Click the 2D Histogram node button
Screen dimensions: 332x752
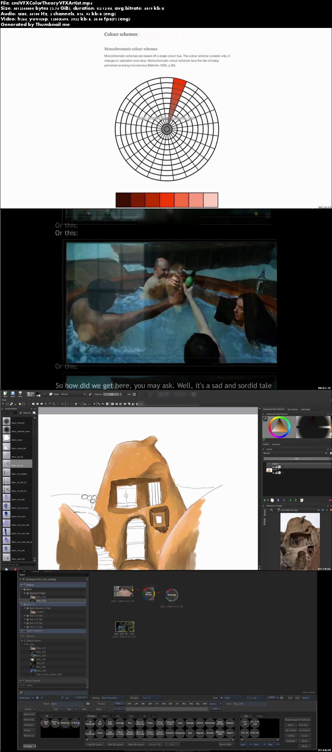pyautogui.click(x=90, y=723)
